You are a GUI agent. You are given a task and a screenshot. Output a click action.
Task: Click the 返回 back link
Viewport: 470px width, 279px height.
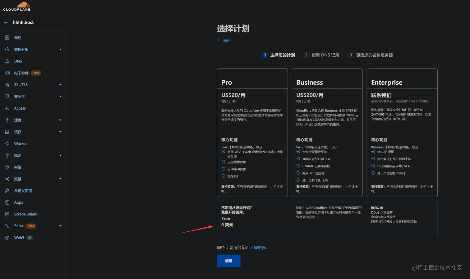224,40
